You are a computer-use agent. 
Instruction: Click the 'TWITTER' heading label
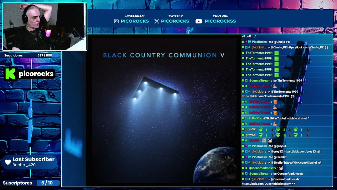[x=175, y=16]
